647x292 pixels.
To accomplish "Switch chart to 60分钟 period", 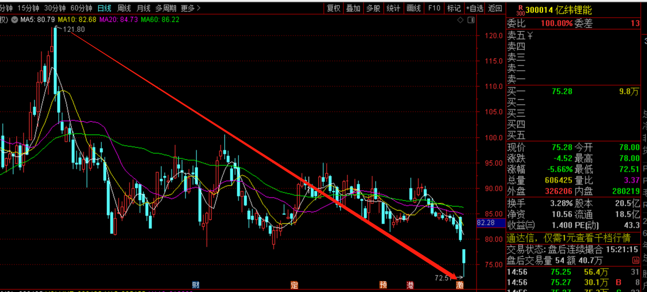I will coord(81,8).
